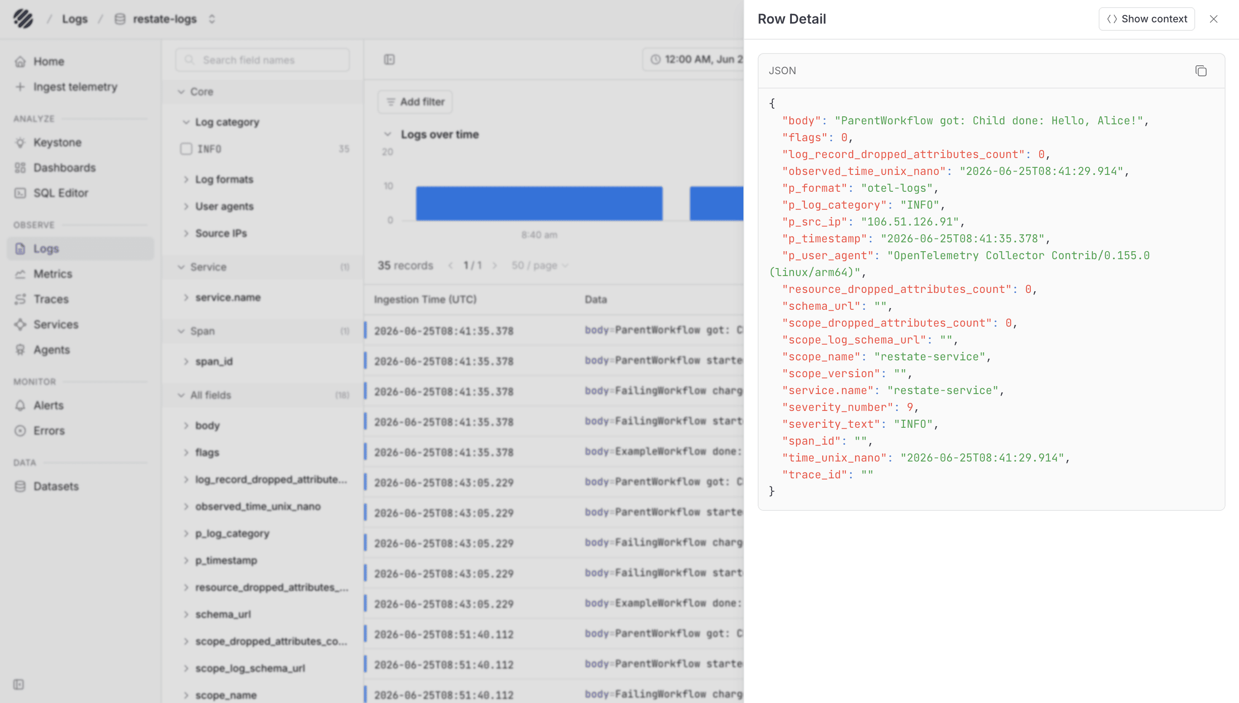
Task: Click the Traces icon in sidebar
Action: pyautogui.click(x=20, y=299)
